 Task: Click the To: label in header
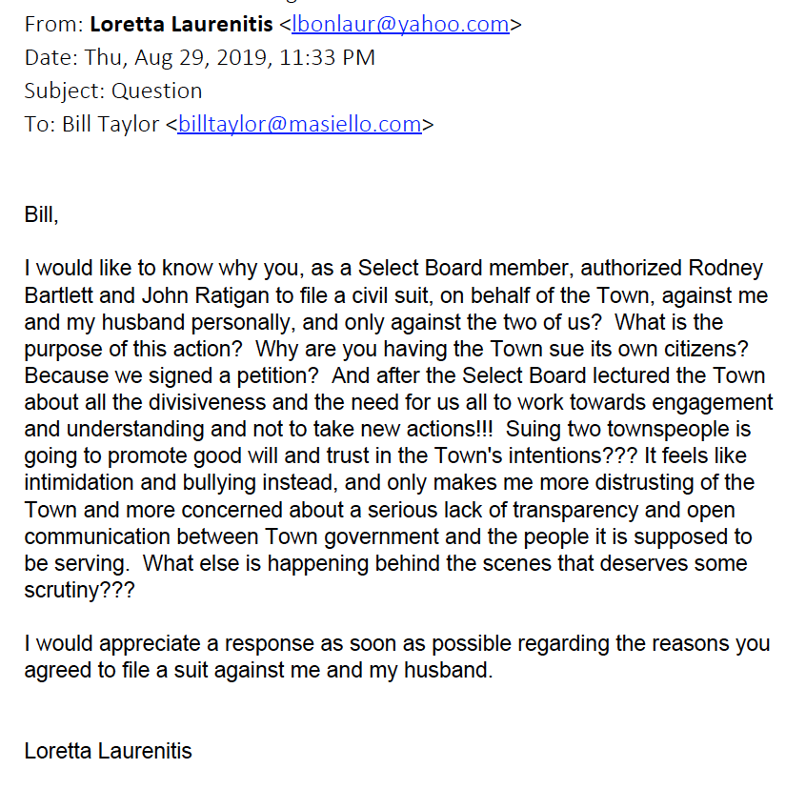40,125
